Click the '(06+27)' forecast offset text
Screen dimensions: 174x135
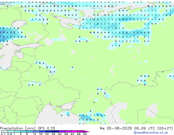[165, 128]
